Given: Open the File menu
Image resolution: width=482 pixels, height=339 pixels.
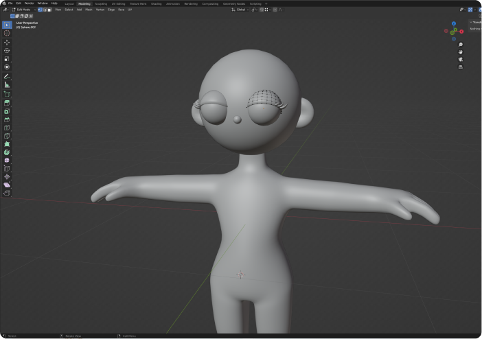Looking at the screenshot, I should [10, 3].
